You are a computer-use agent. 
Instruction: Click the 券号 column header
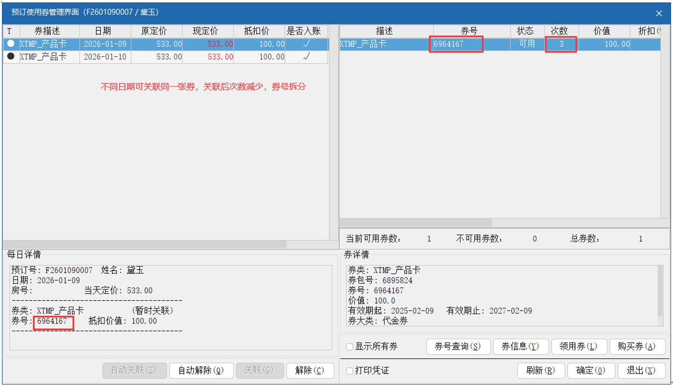pos(469,31)
